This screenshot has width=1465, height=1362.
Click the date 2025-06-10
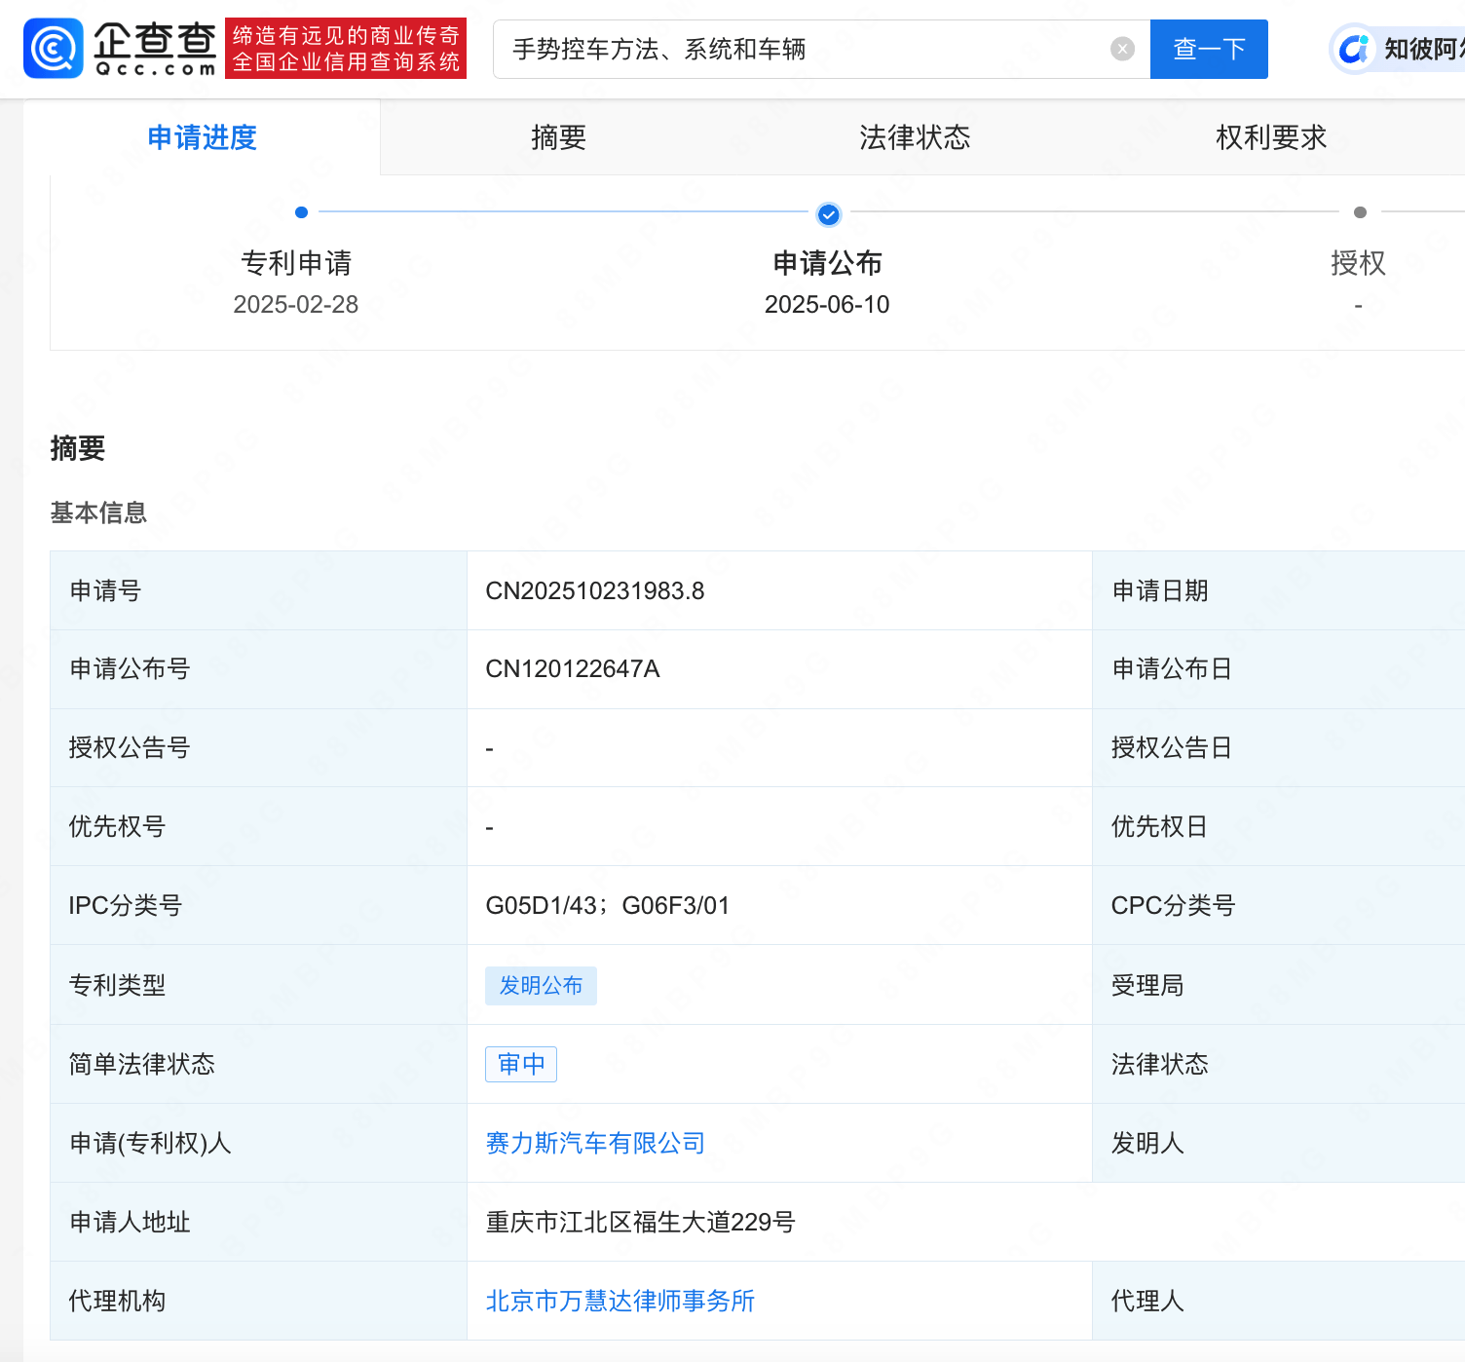pyautogui.click(x=827, y=305)
